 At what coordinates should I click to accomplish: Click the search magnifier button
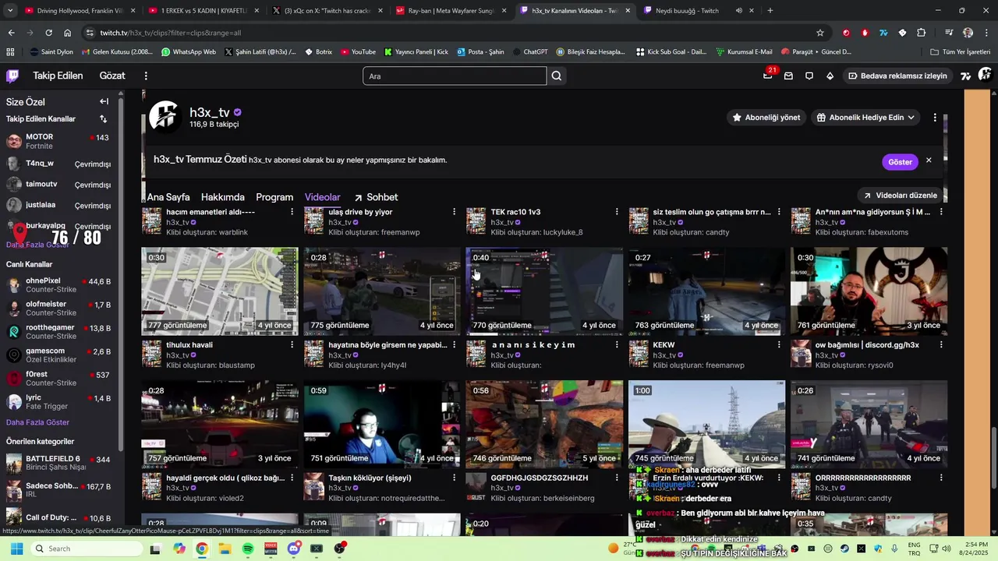[557, 76]
